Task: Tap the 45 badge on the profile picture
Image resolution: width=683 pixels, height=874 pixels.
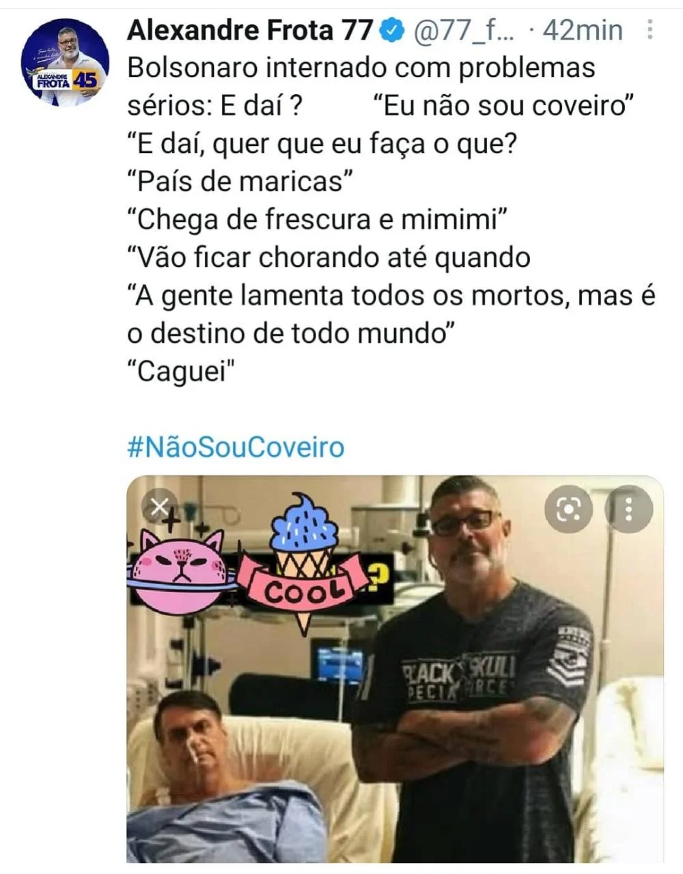Action: click(x=85, y=80)
